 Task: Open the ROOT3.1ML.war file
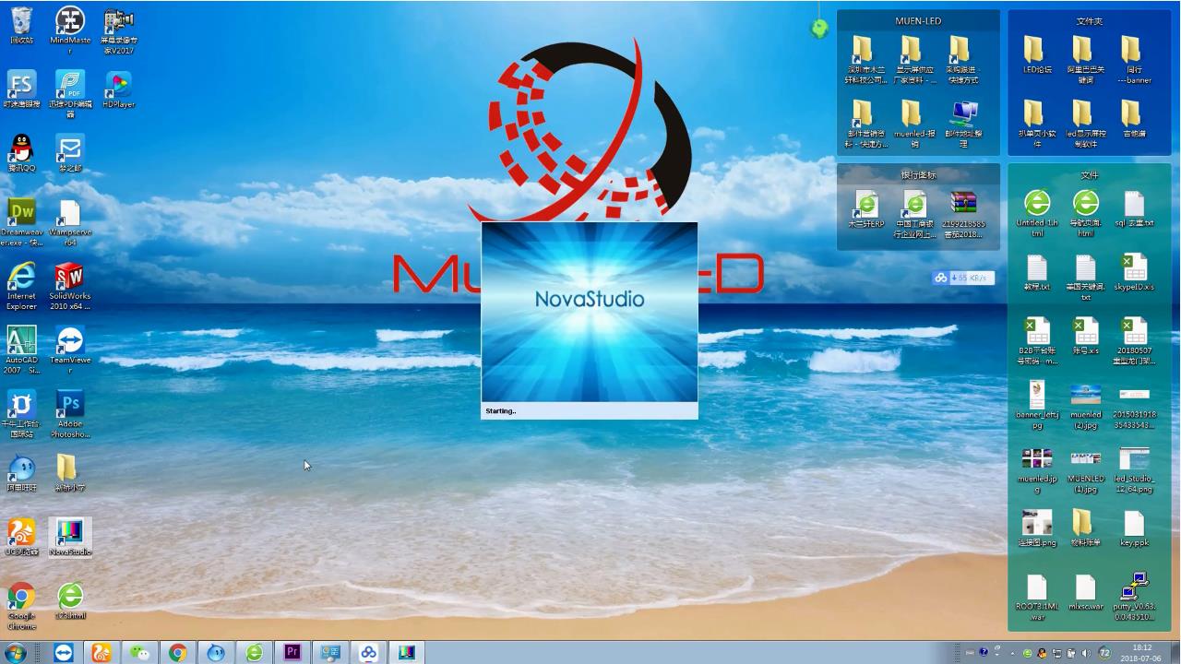(x=1037, y=598)
